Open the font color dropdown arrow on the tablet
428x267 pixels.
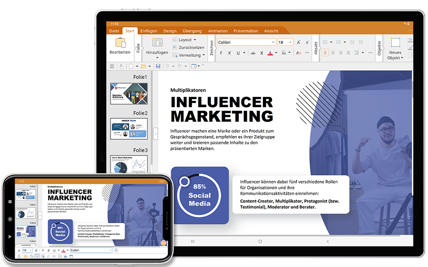coord(276,53)
